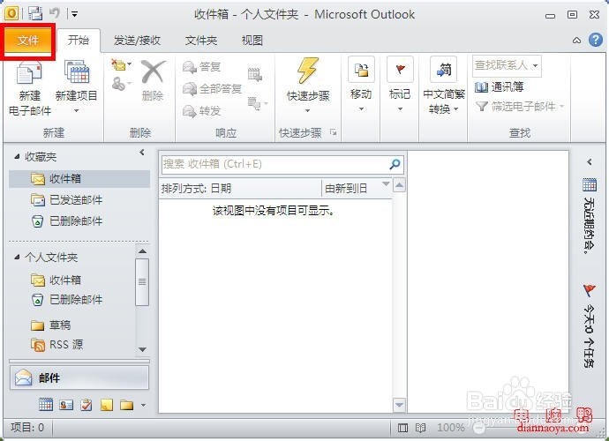Click the save/send-receive quick access icon
The image size is (609, 441).
[35, 13]
